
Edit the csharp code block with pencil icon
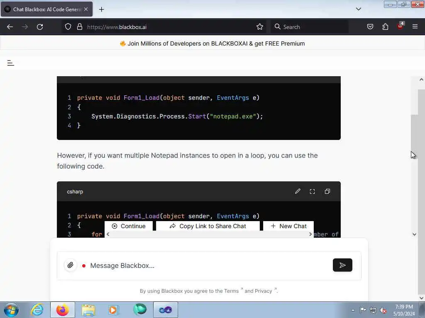pyautogui.click(x=298, y=191)
